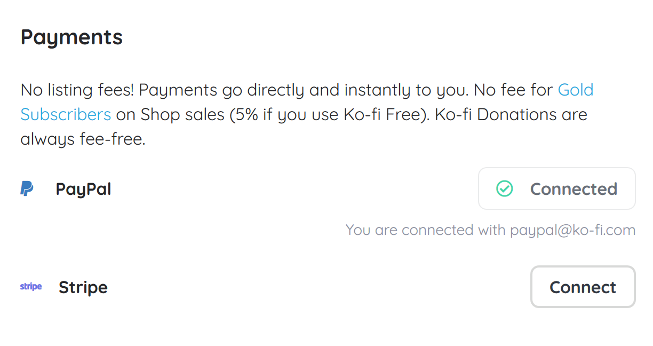Click the "No fee for" phrase
653x346 pixels.
click(513, 90)
